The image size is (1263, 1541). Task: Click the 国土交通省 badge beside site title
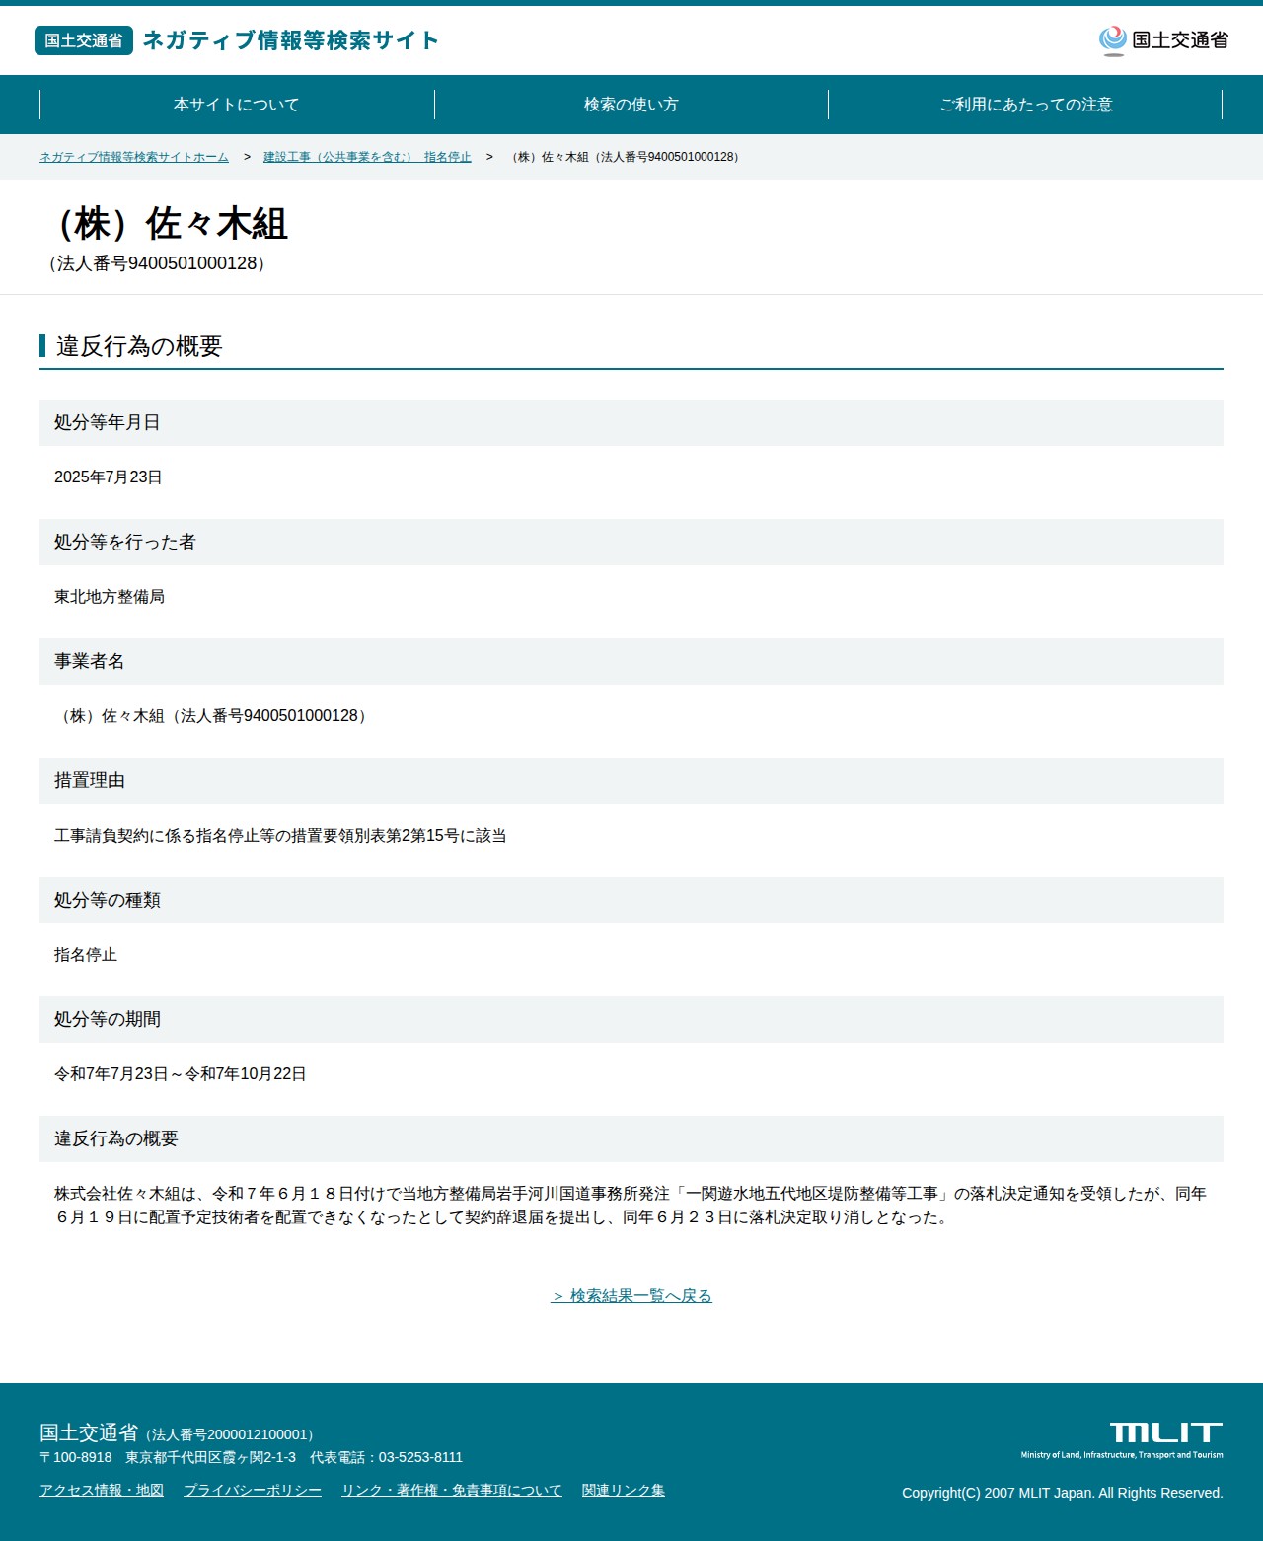pos(84,40)
